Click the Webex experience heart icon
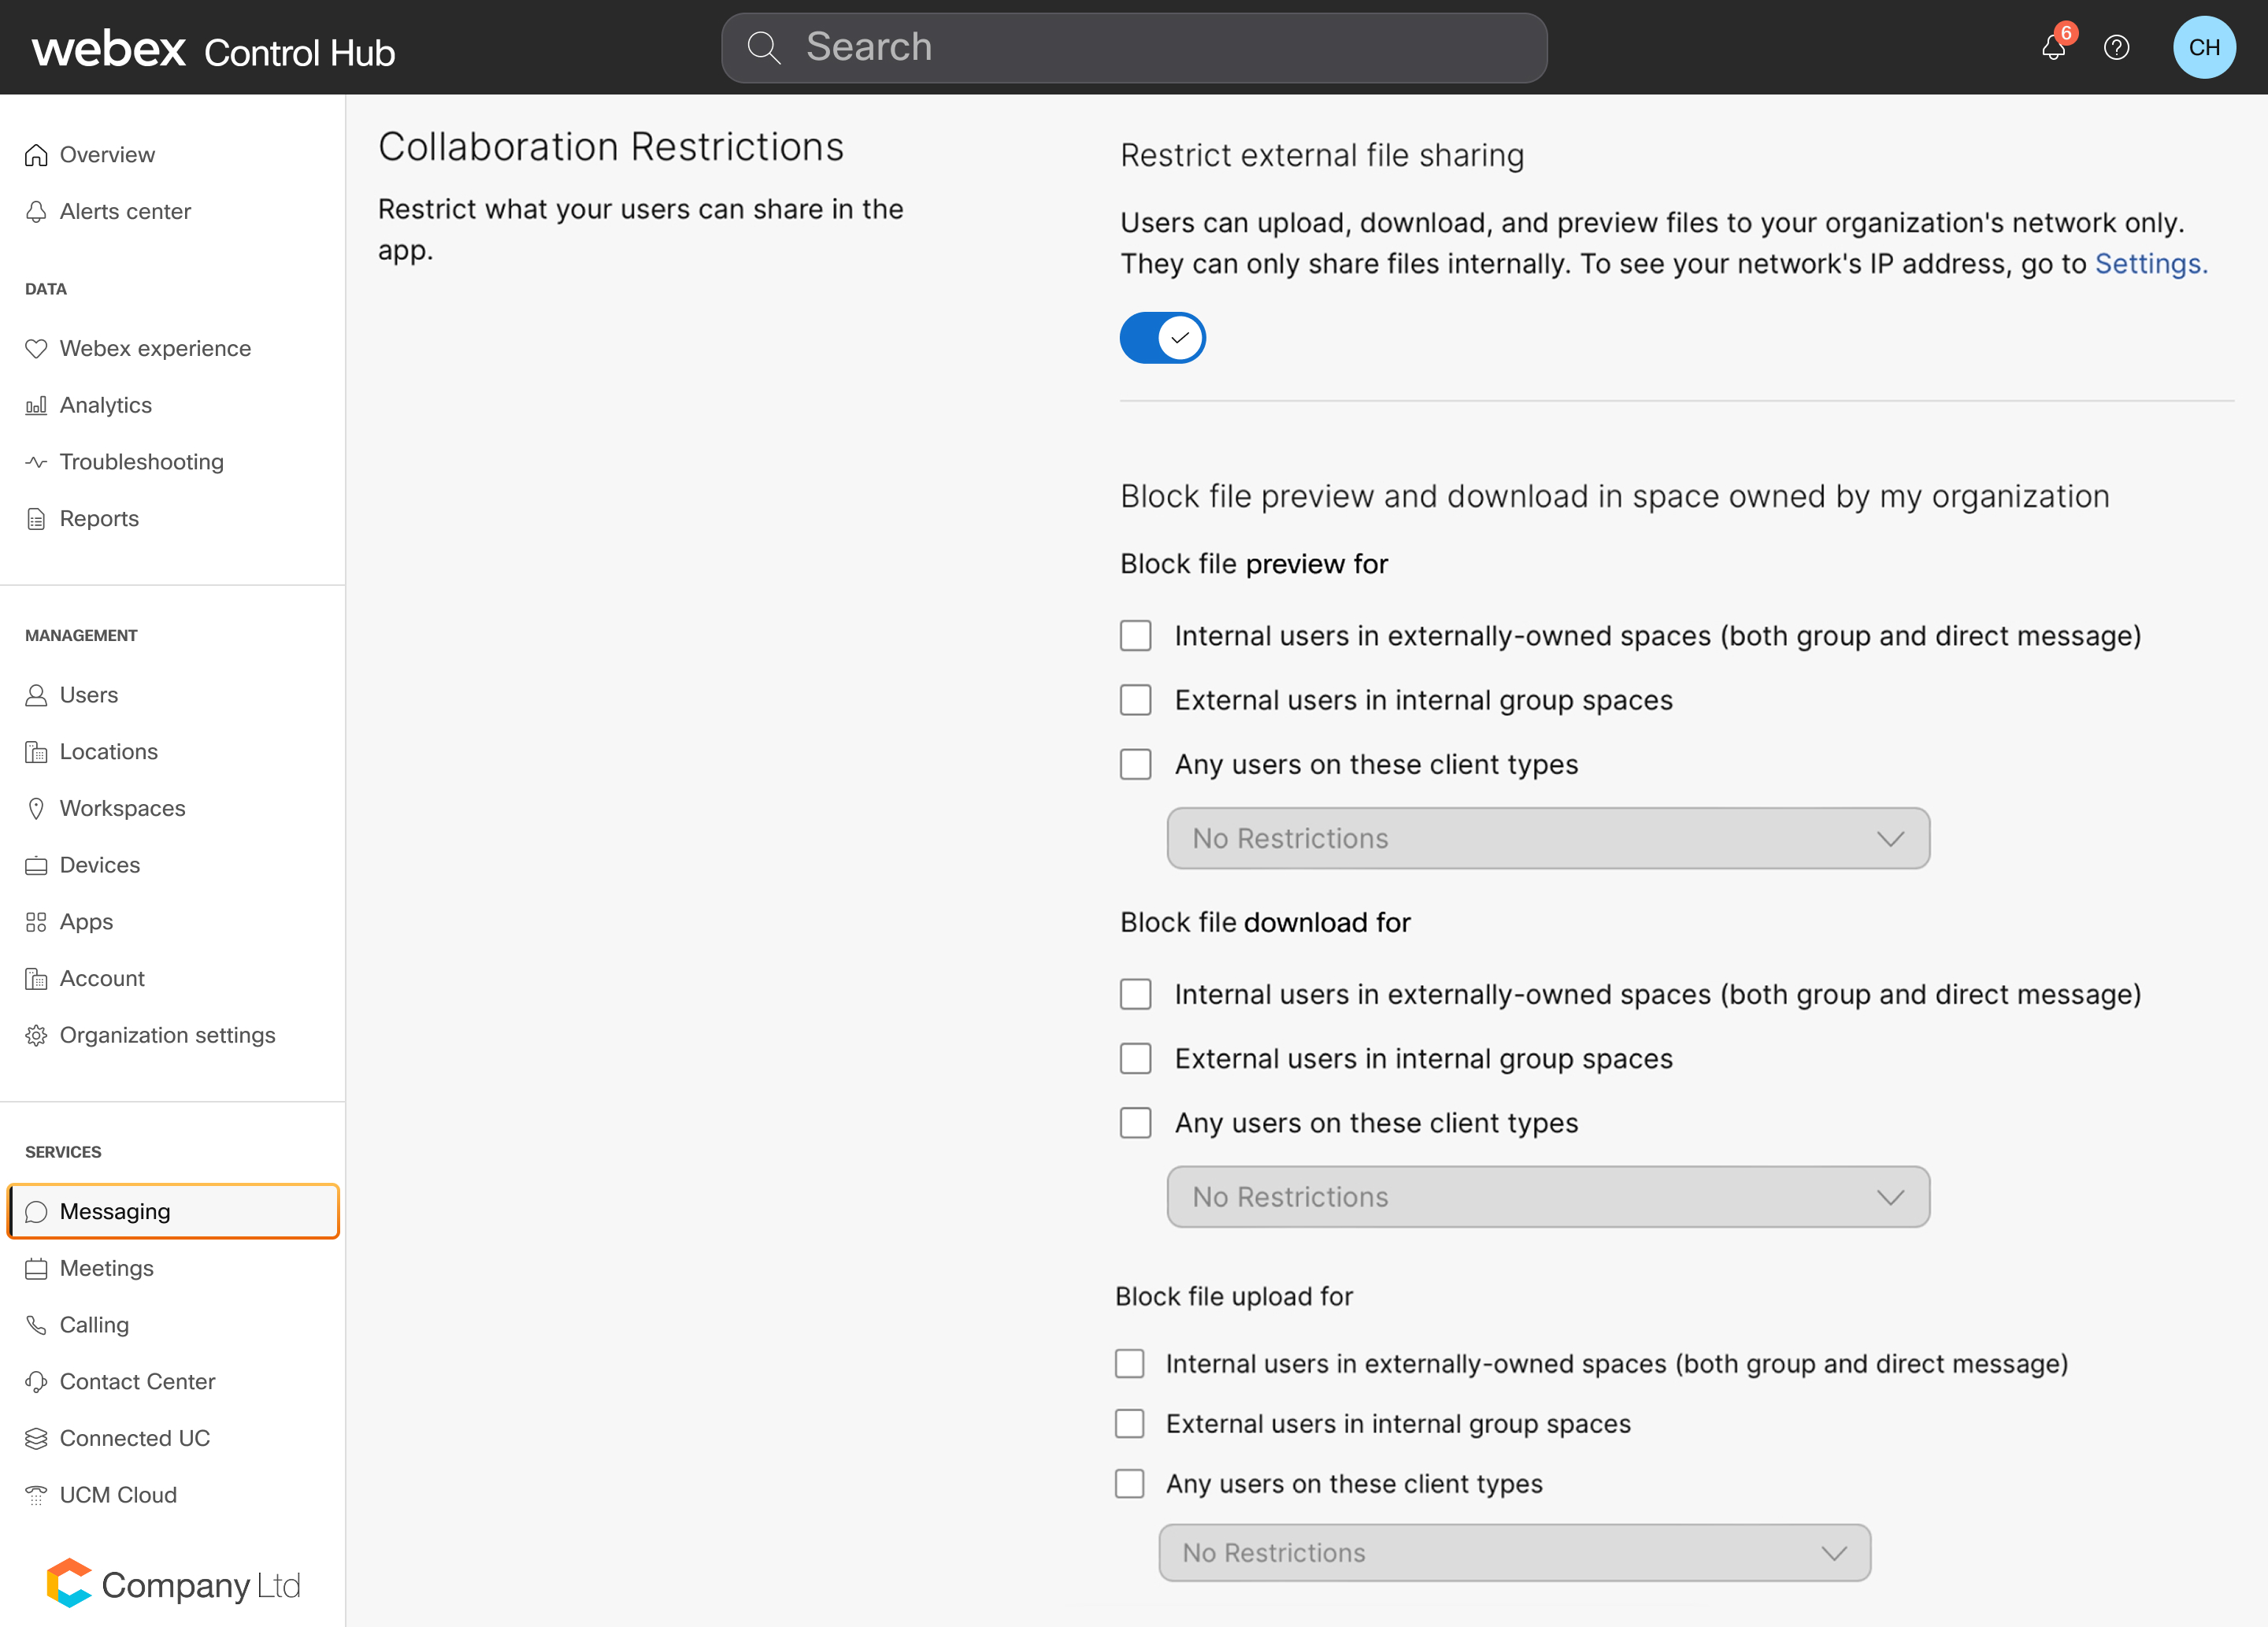The height and width of the screenshot is (1627, 2268). coord(36,349)
